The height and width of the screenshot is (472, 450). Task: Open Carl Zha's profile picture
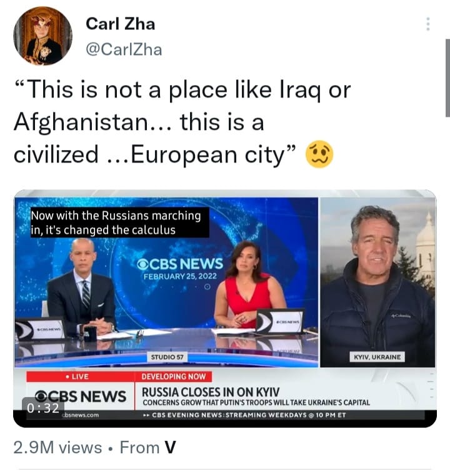click(42, 36)
